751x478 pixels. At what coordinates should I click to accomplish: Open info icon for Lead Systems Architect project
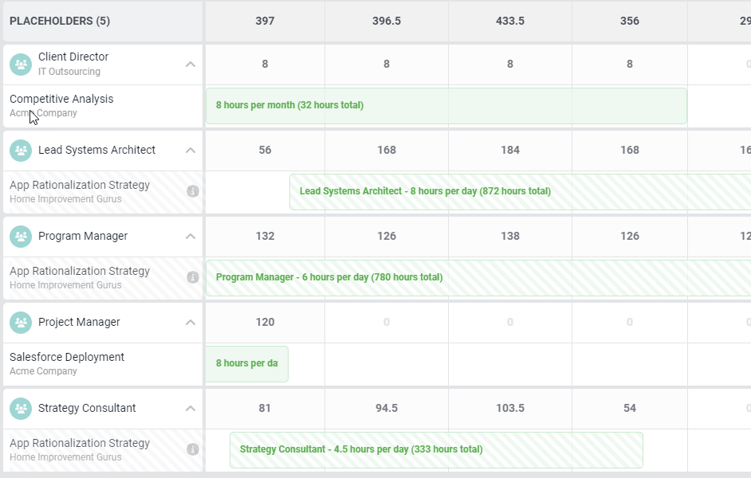point(192,191)
